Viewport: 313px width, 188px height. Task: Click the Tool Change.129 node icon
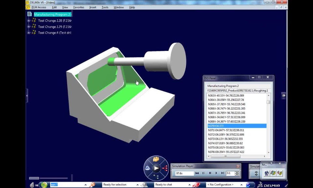[34, 26]
